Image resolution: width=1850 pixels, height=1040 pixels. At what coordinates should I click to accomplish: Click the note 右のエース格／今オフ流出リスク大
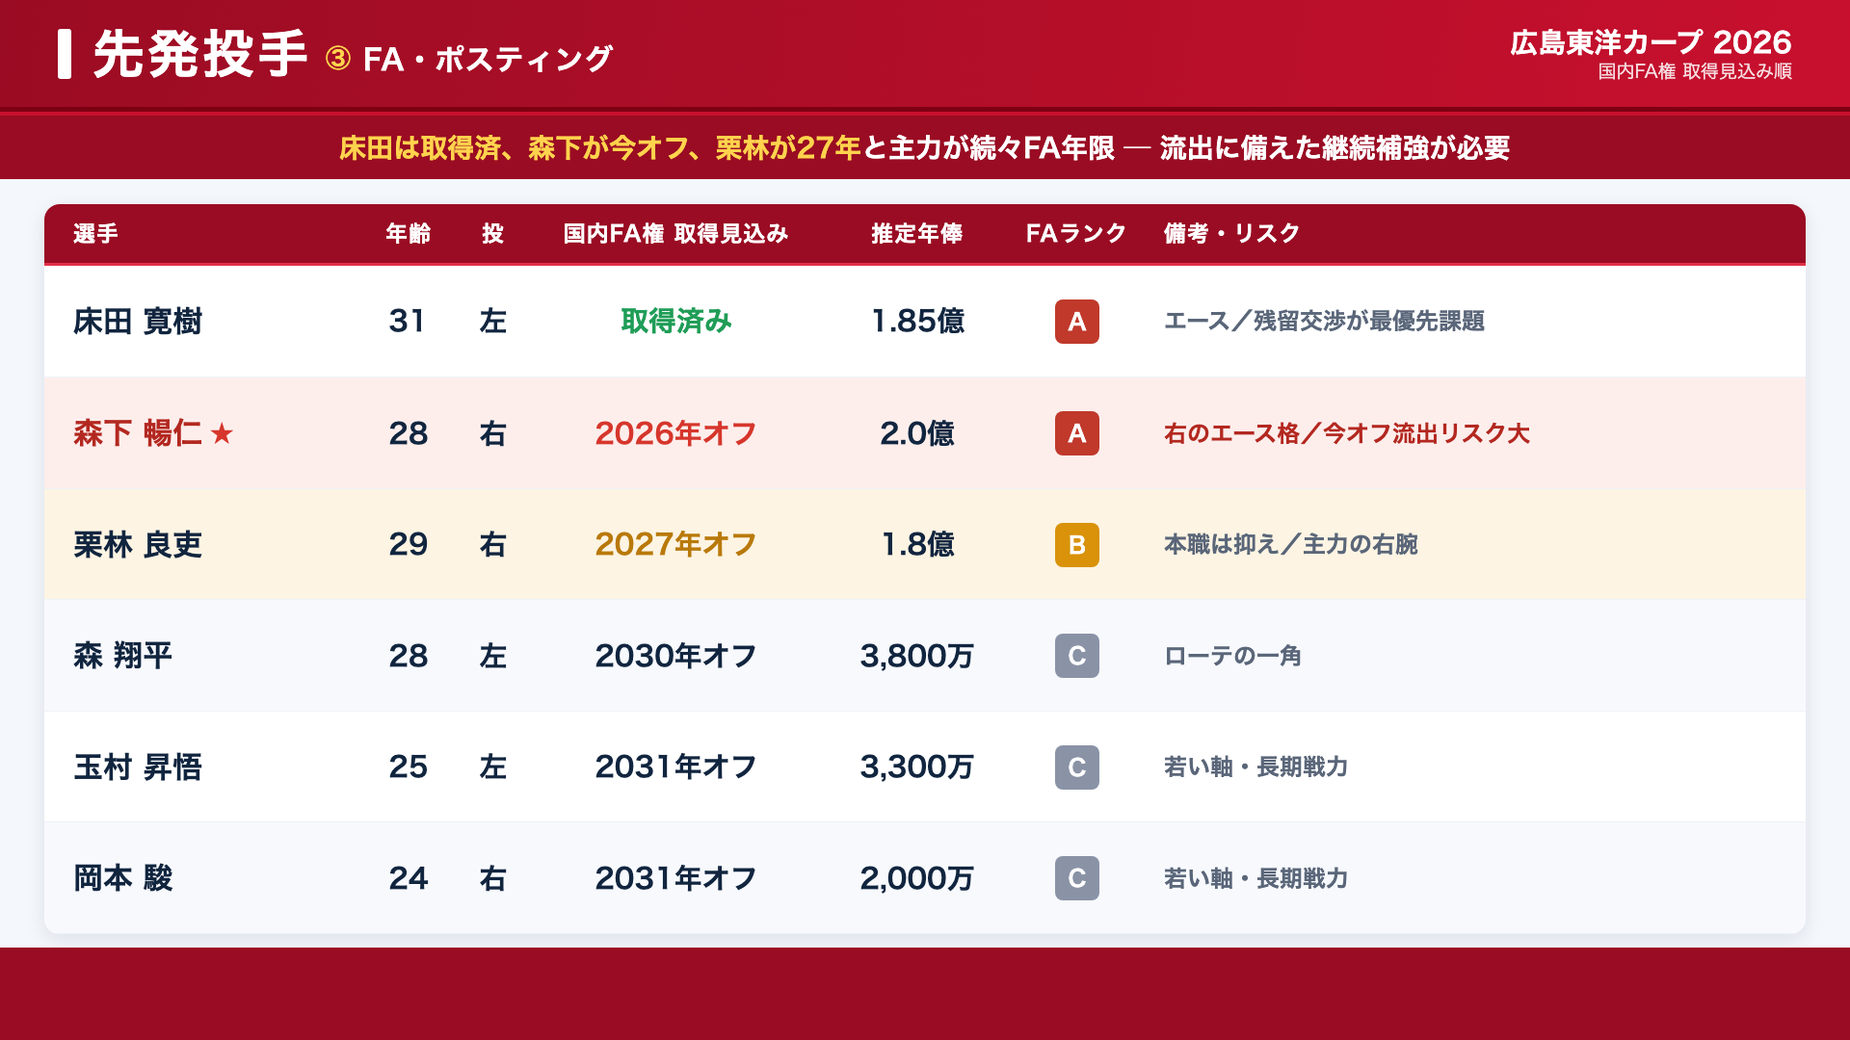[x=1347, y=433]
